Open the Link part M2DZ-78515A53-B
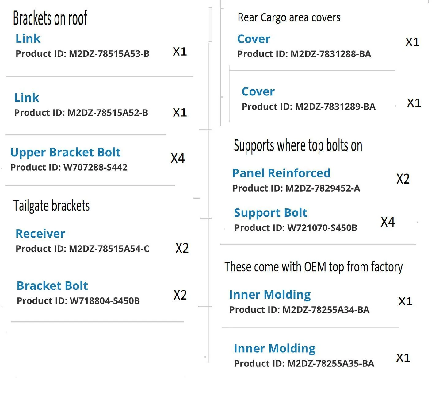The height and width of the screenshot is (399, 439). coord(28,39)
